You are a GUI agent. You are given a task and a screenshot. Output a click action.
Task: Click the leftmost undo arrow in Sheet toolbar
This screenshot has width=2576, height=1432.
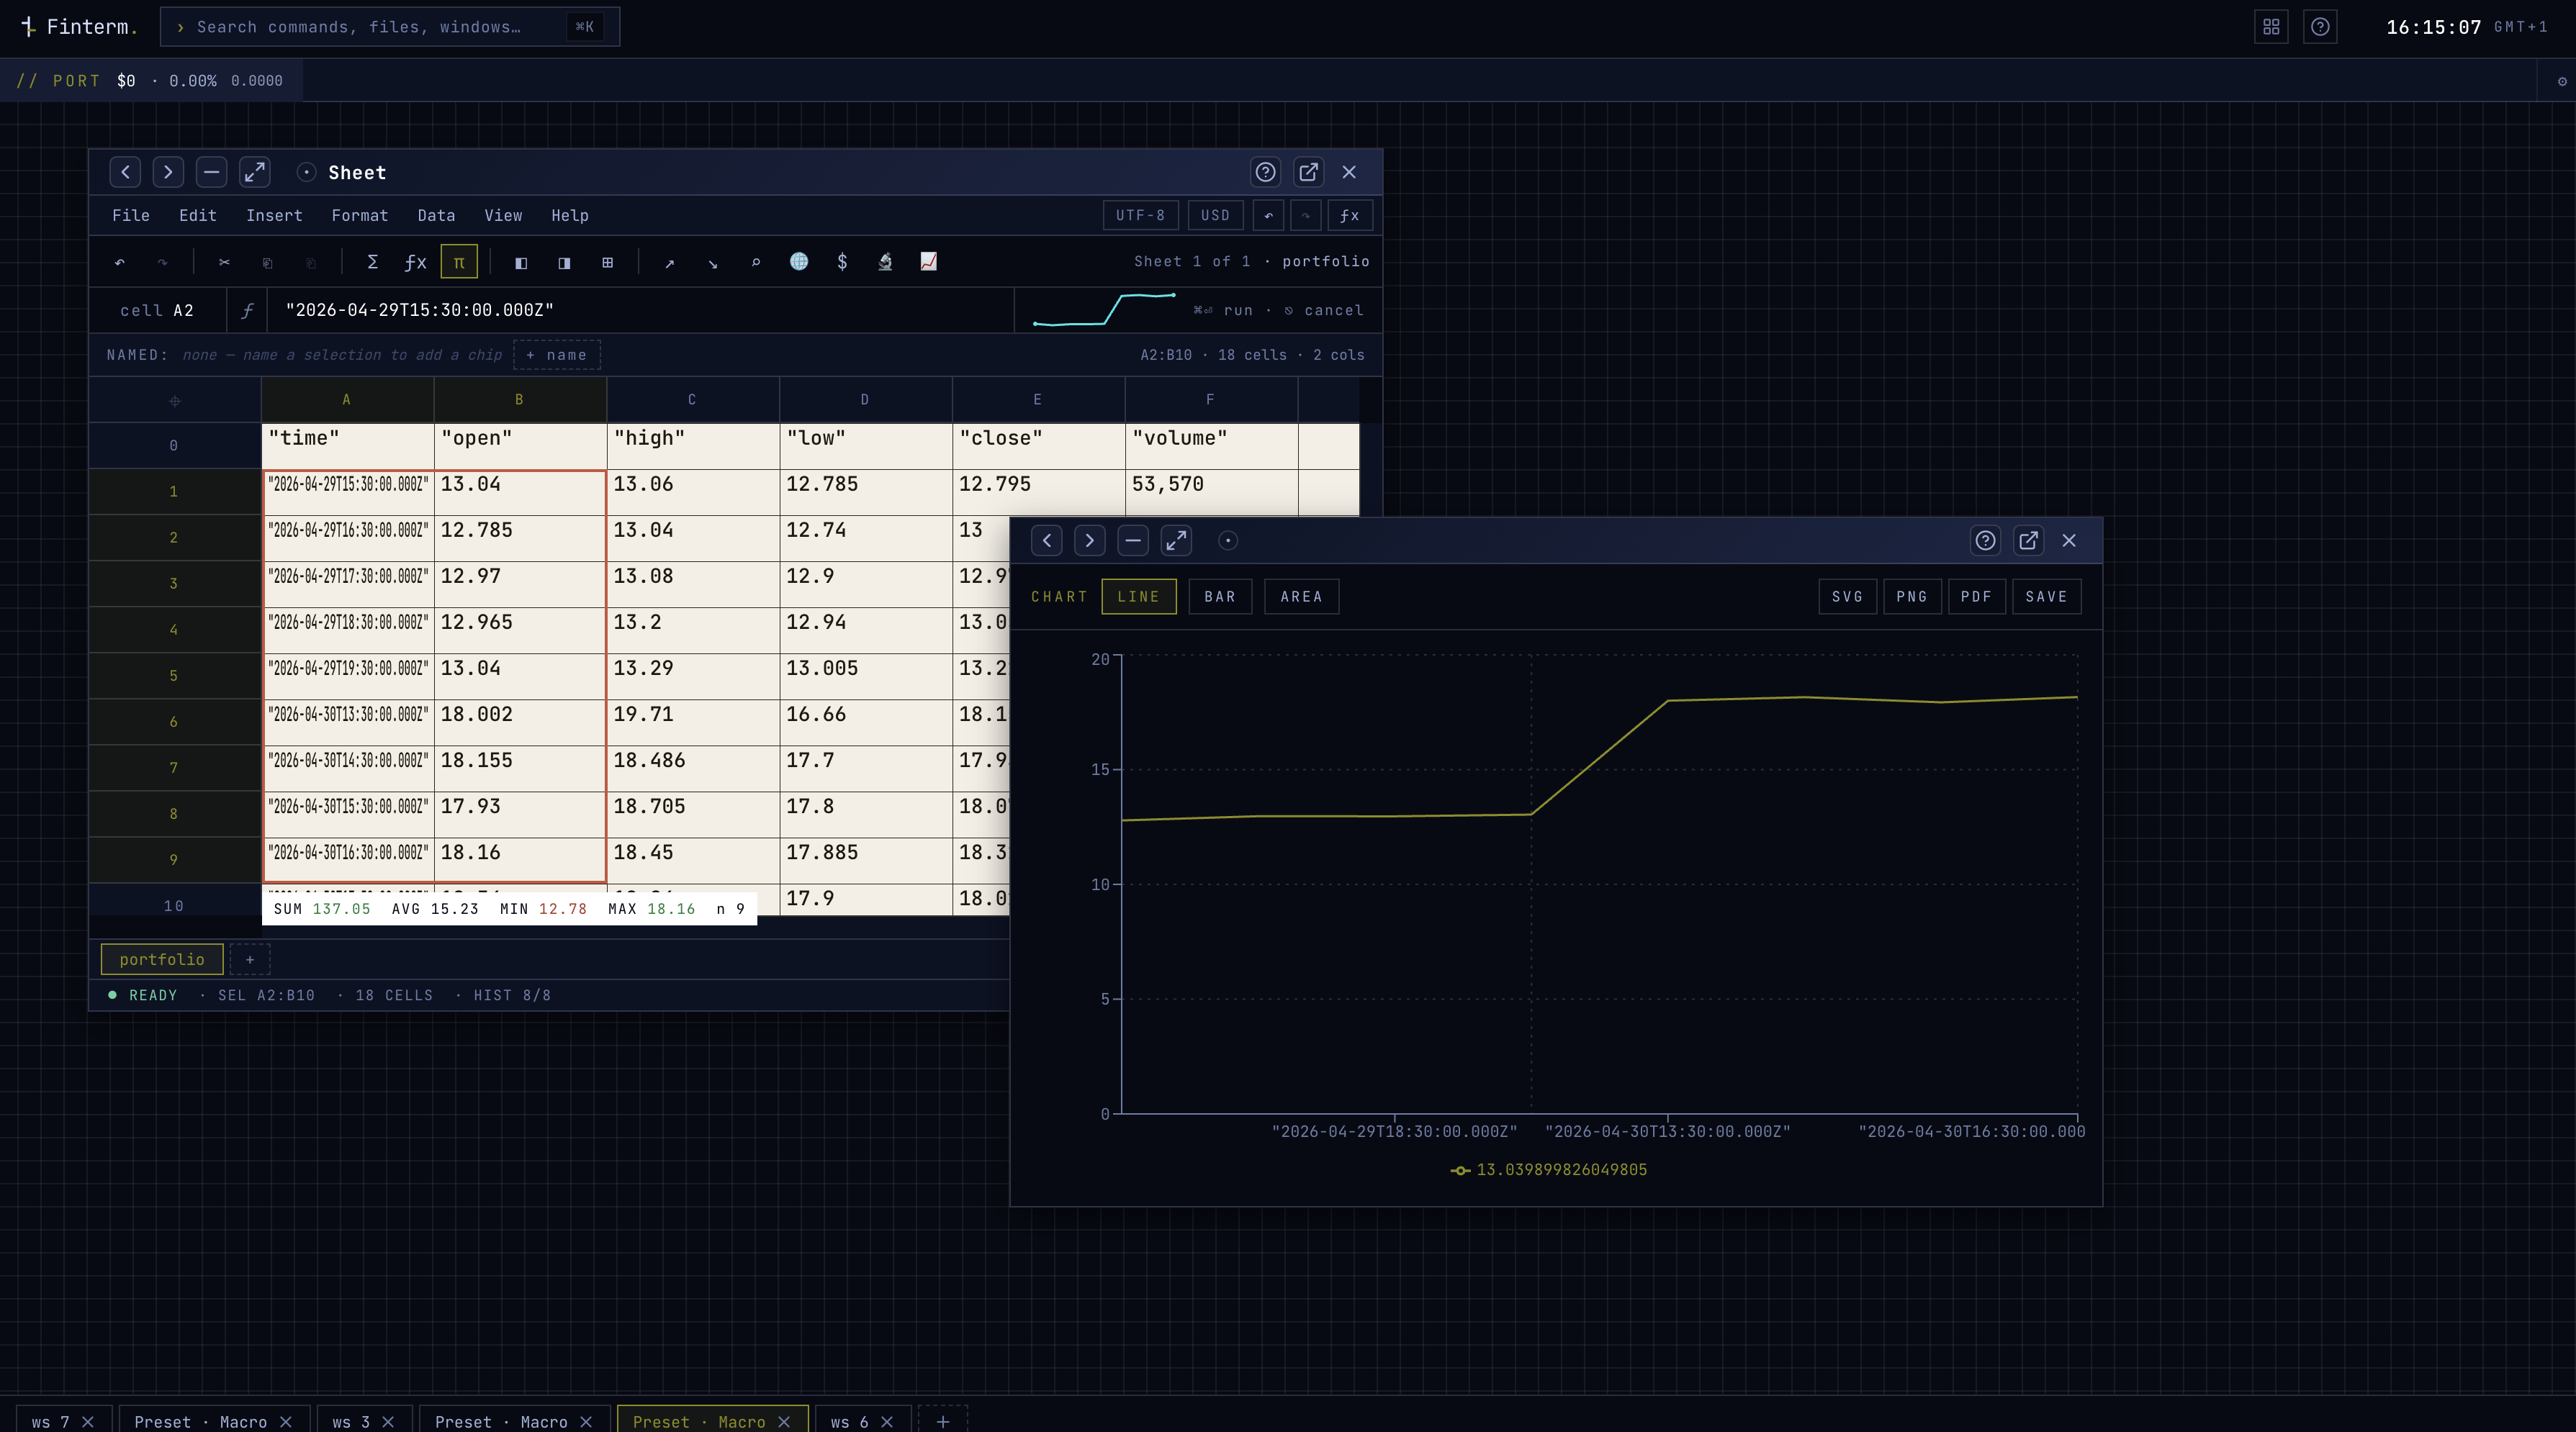click(120, 262)
